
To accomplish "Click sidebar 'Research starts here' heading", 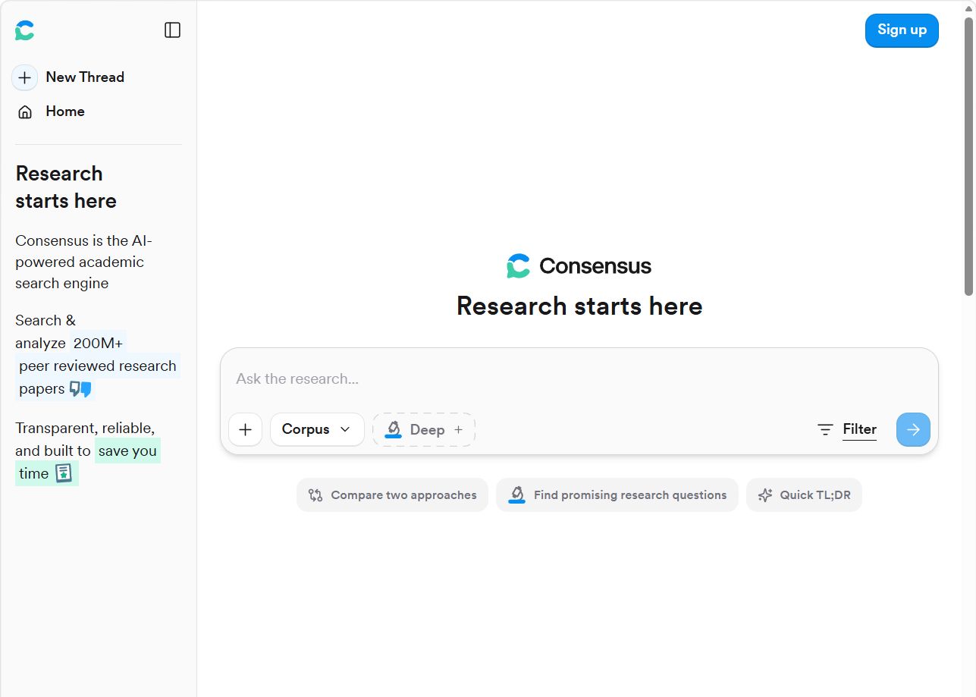I will click(66, 187).
